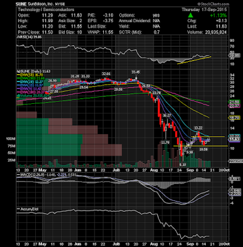Viewport: 243px width, 247px height.
Task: Click the VWAP value 11.55
Action: (108, 32)
